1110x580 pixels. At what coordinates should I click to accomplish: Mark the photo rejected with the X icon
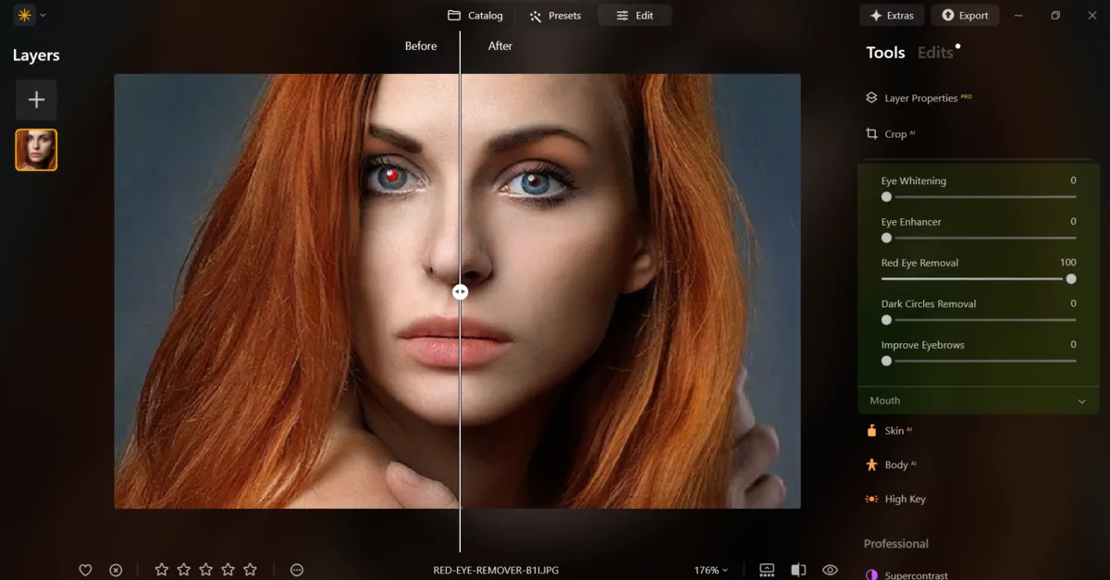[116, 569]
